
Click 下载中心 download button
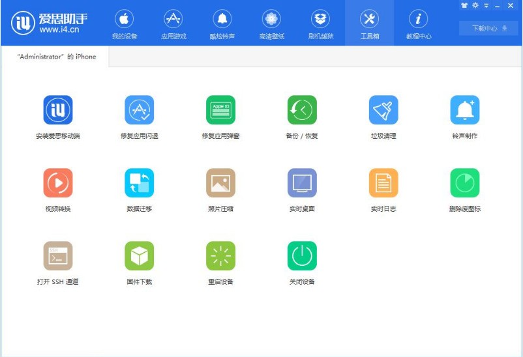488,28
